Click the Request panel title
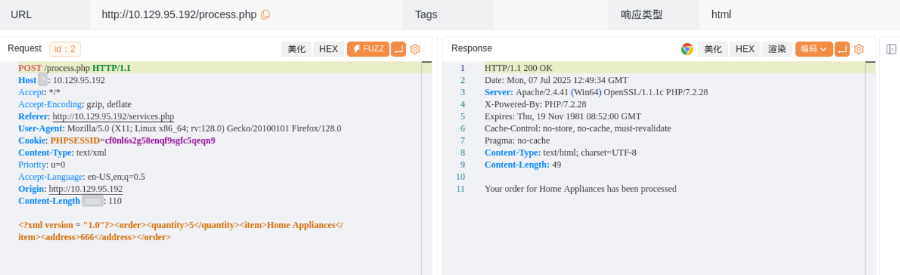Viewport: 900px width, 275px height. click(x=24, y=48)
